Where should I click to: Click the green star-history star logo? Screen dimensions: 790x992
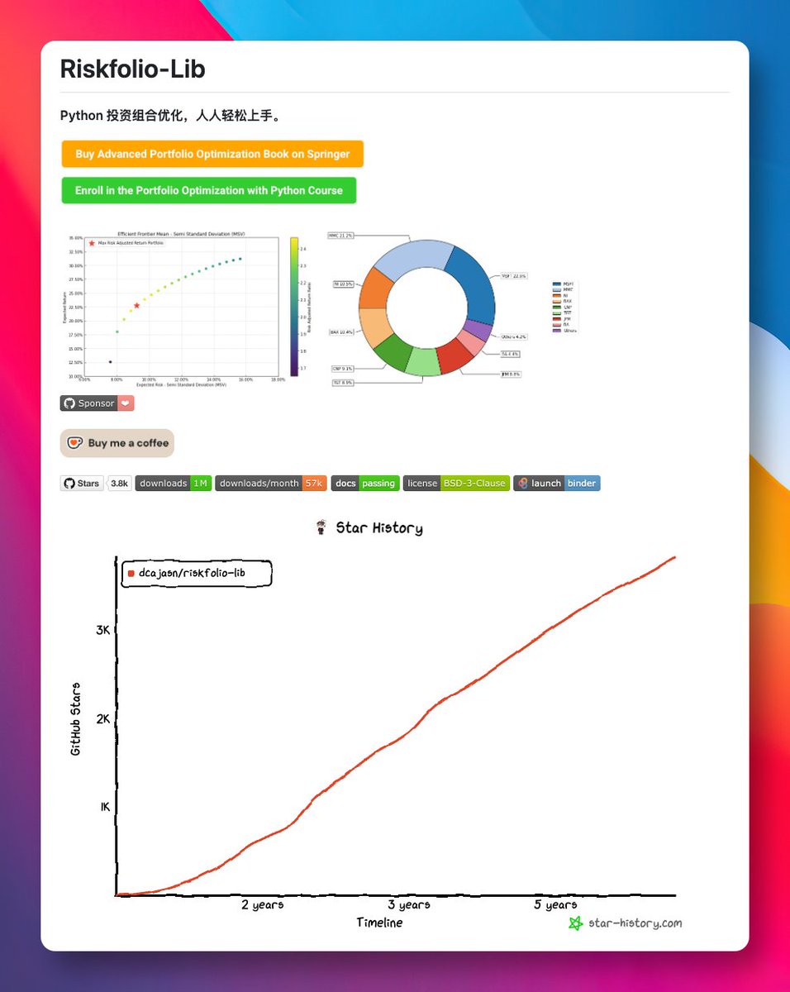(576, 923)
